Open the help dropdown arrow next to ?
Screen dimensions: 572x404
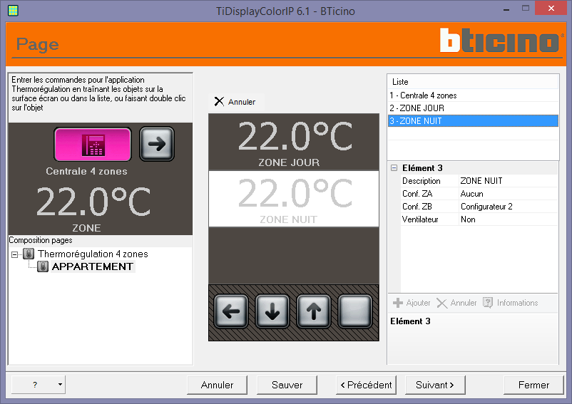coord(60,384)
